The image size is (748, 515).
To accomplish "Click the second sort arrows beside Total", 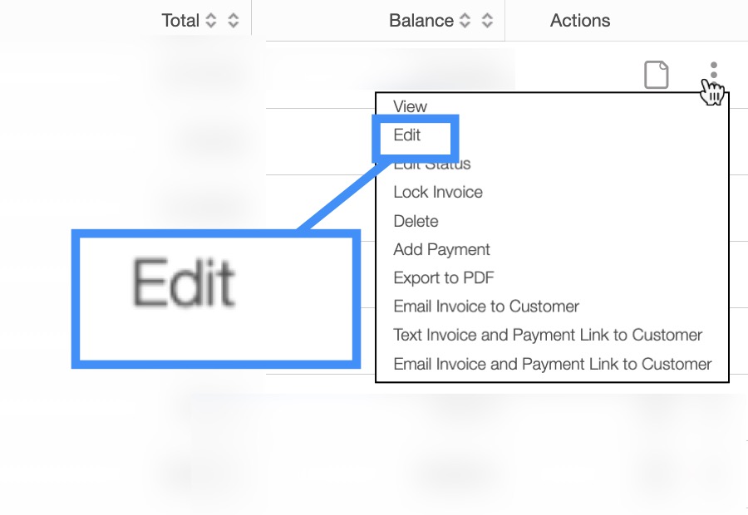I will click(x=234, y=21).
